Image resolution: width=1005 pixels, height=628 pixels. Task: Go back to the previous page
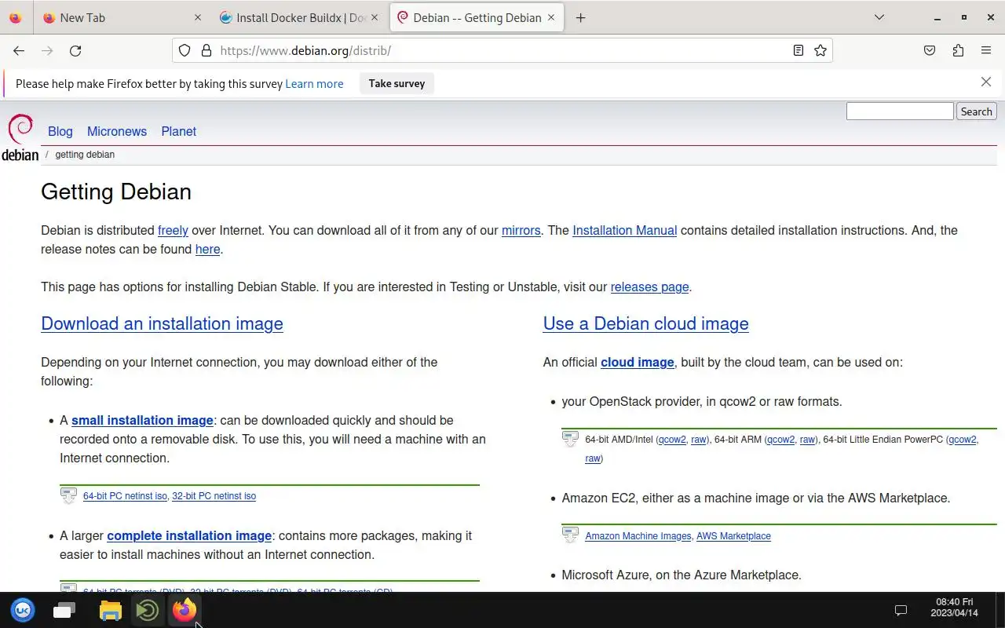click(19, 50)
